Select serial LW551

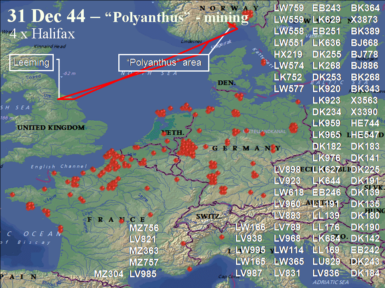pyautogui.click(x=288, y=43)
